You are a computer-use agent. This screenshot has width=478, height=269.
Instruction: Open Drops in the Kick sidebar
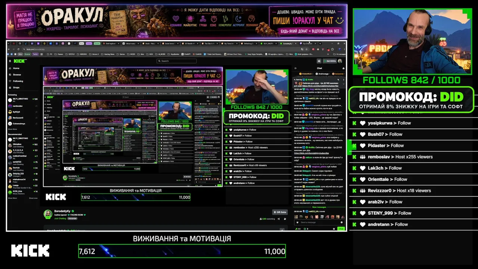point(16,87)
